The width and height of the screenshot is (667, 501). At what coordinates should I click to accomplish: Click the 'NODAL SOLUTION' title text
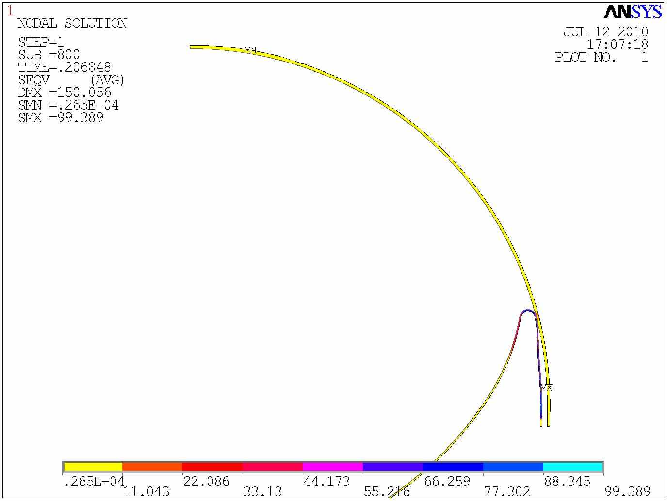(x=72, y=23)
